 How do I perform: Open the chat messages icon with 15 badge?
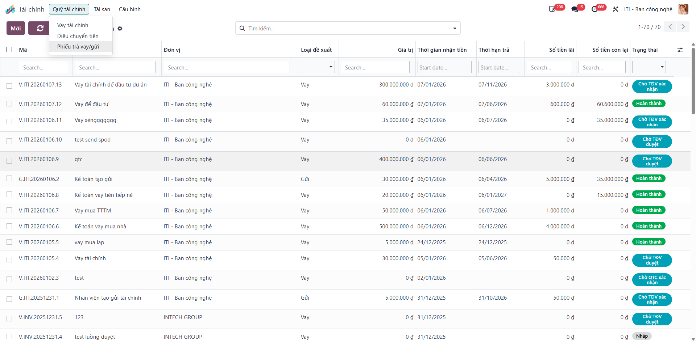[x=575, y=9]
